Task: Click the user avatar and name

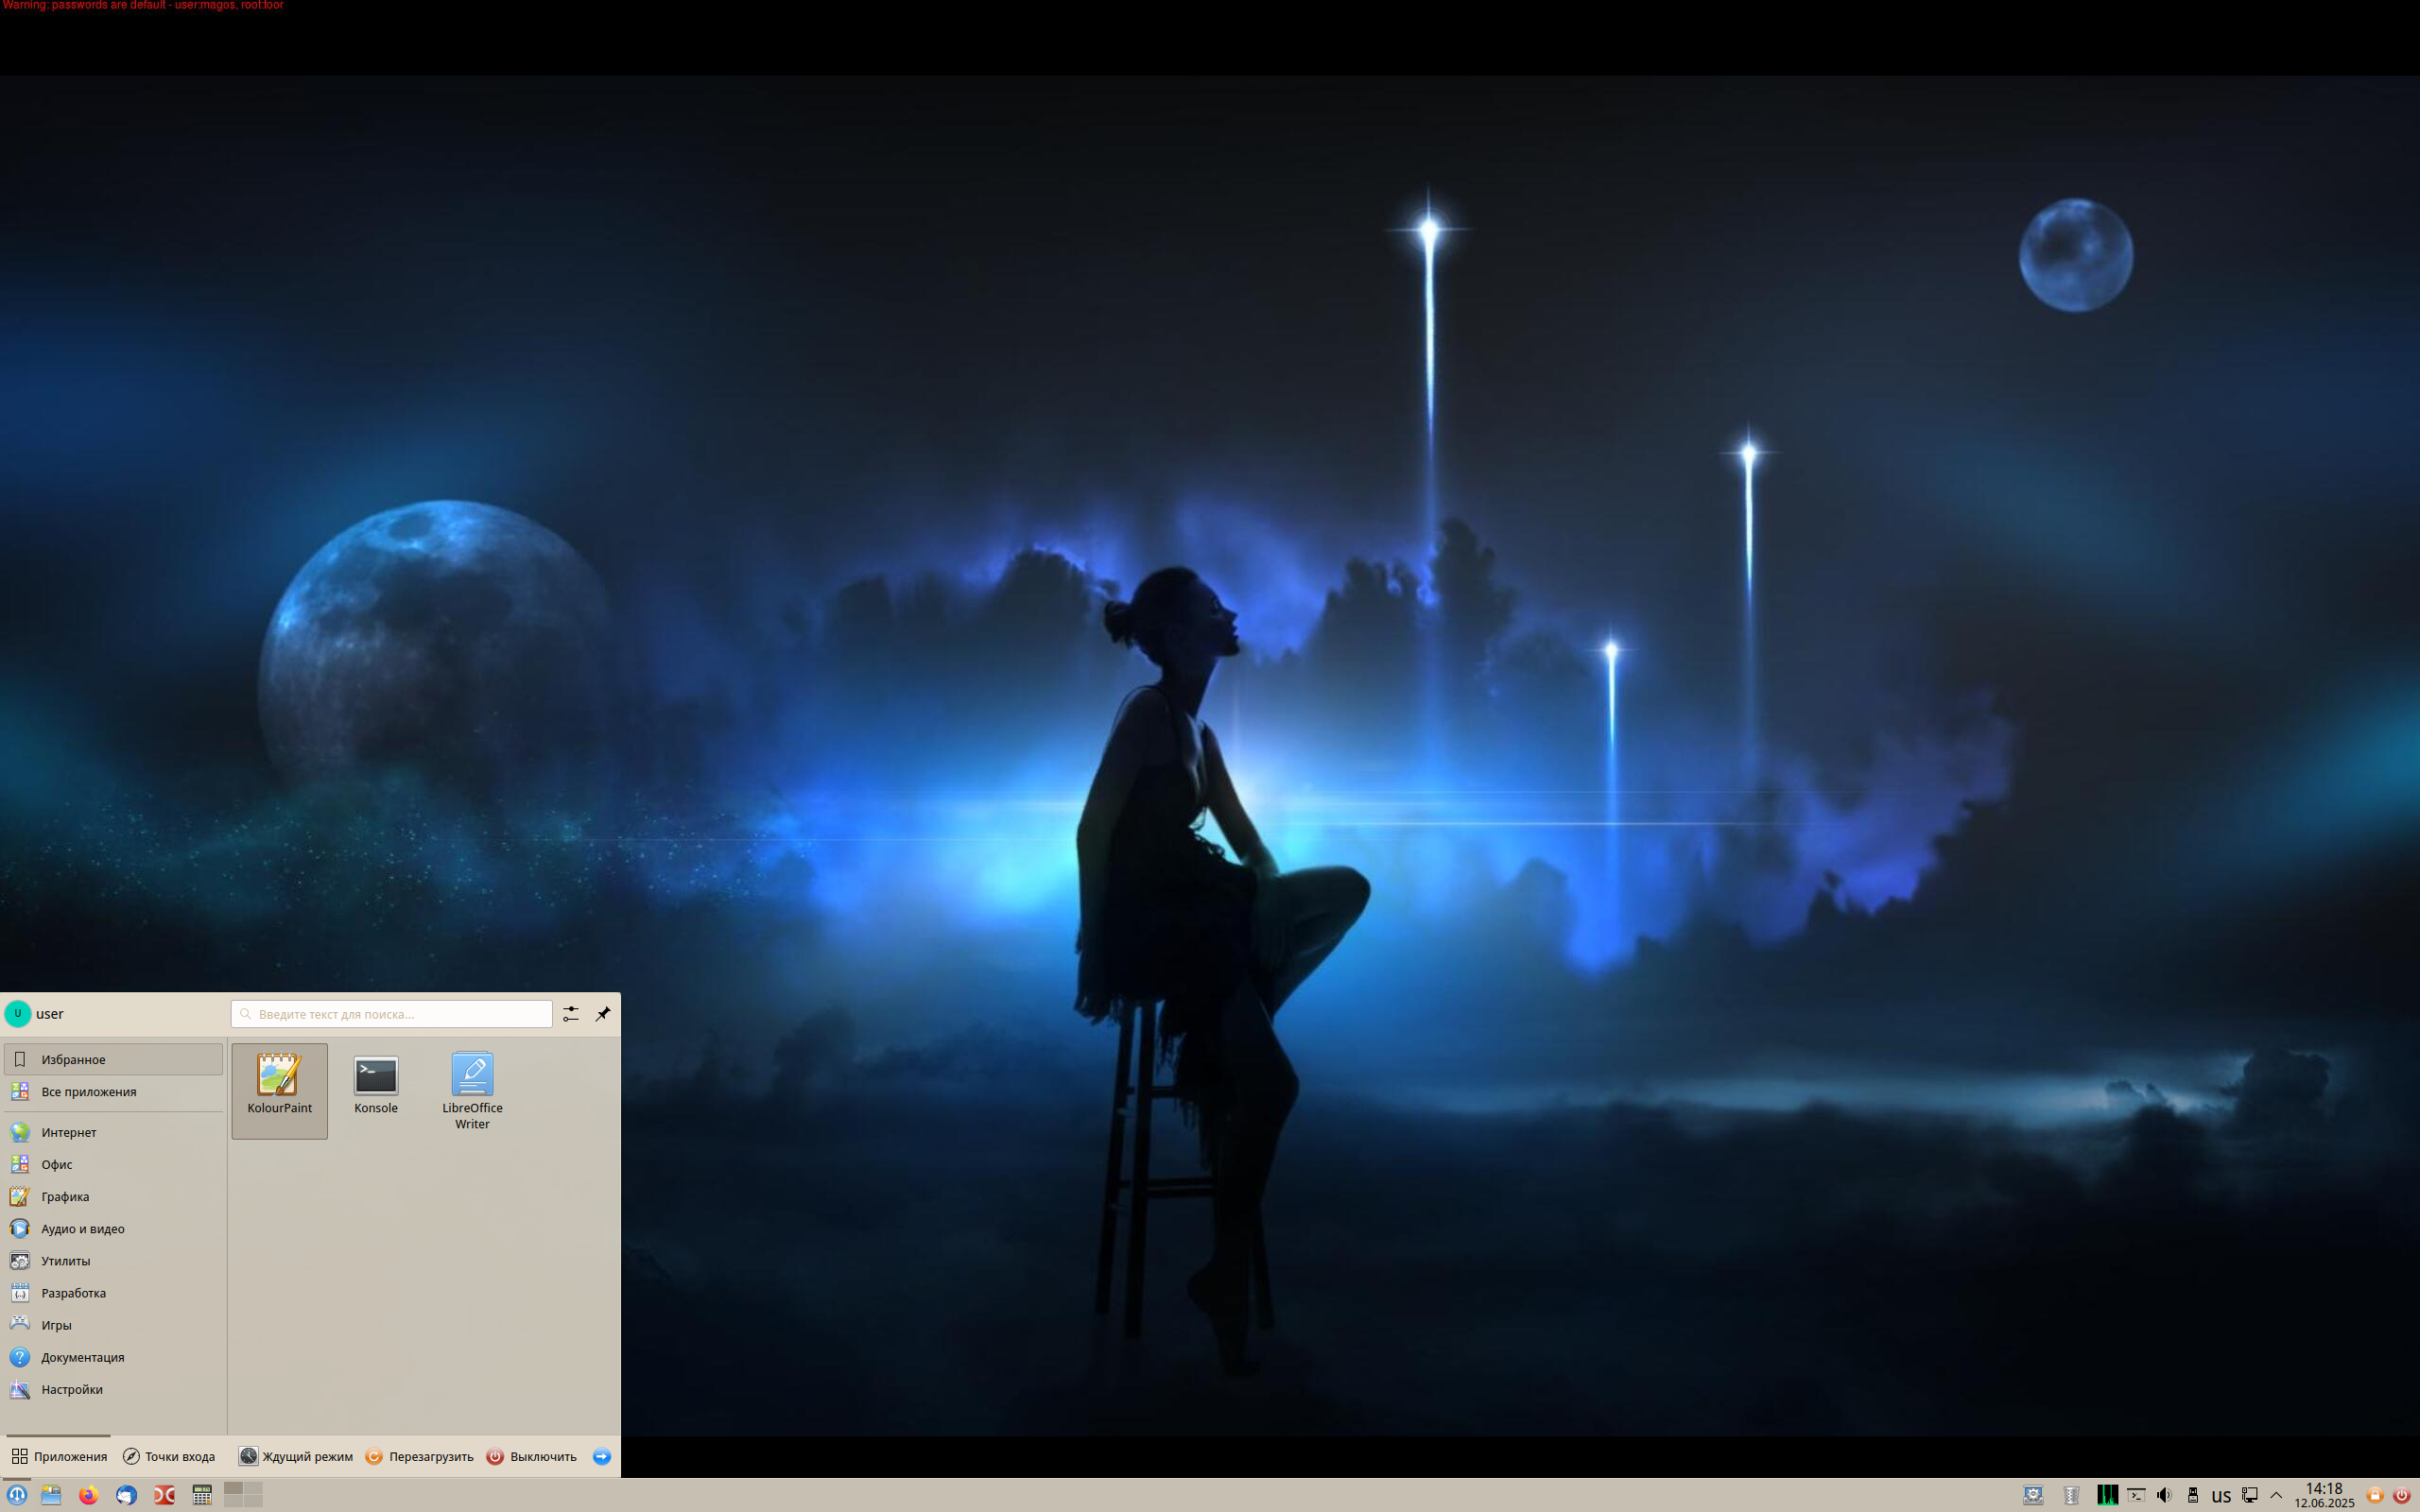Action: (35, 1014)
